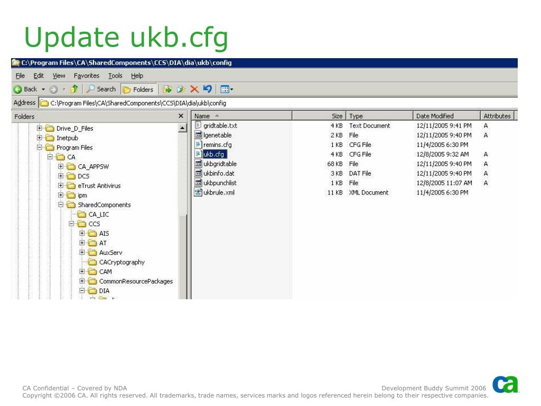541x406 pixels.
Task: Select the gridtable.txt file icon
Action: click(x=198, y=125)
